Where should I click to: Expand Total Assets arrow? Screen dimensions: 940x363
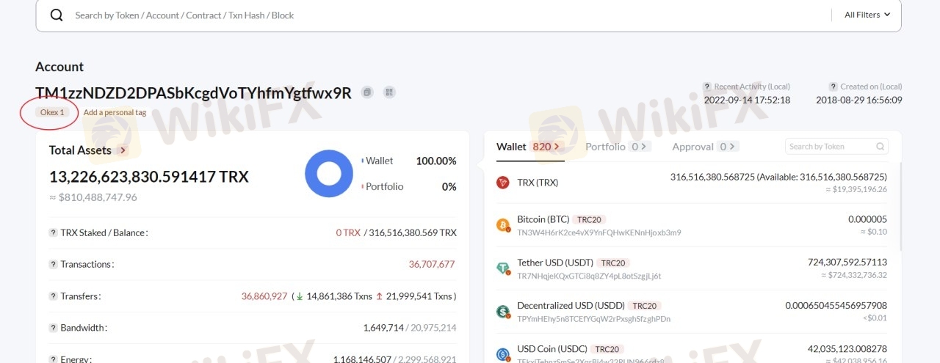coord(123,150)
